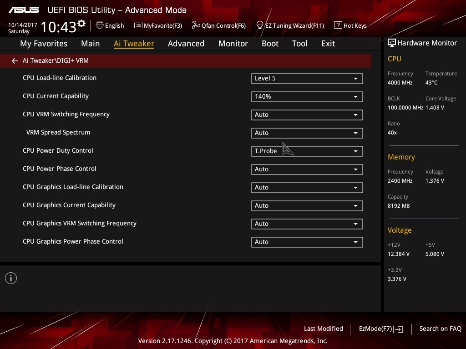
Task: Expand CPU VRM Switching Frequency options
Action: (x=307, y=115)
